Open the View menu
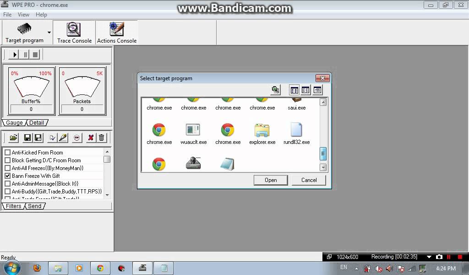The image size is (469, 275). point(23,14)
